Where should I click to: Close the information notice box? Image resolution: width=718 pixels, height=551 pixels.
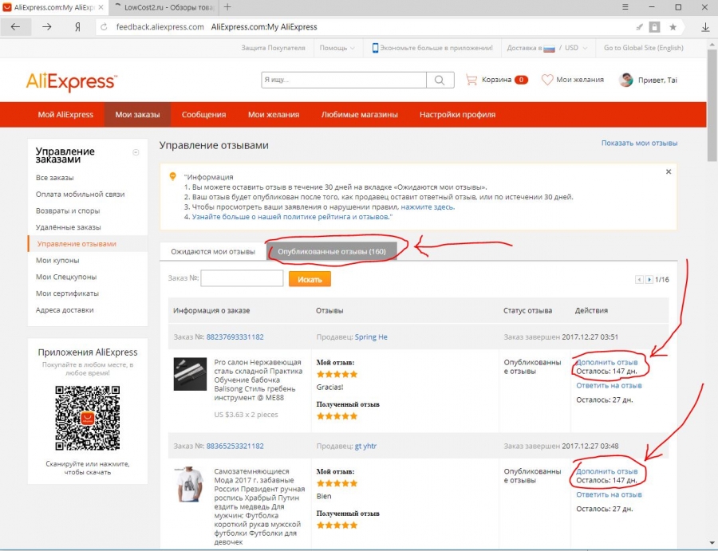click(x=669, y=171)
